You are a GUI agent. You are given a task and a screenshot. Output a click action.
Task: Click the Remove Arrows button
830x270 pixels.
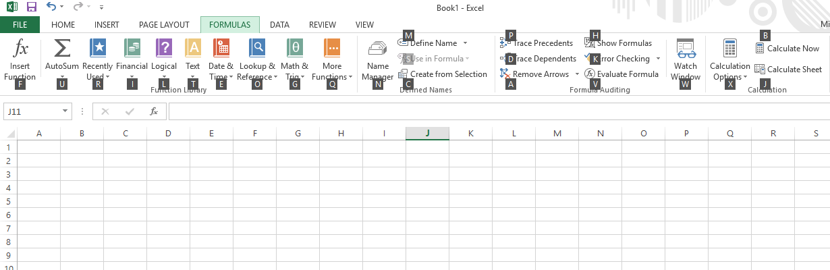535,74
